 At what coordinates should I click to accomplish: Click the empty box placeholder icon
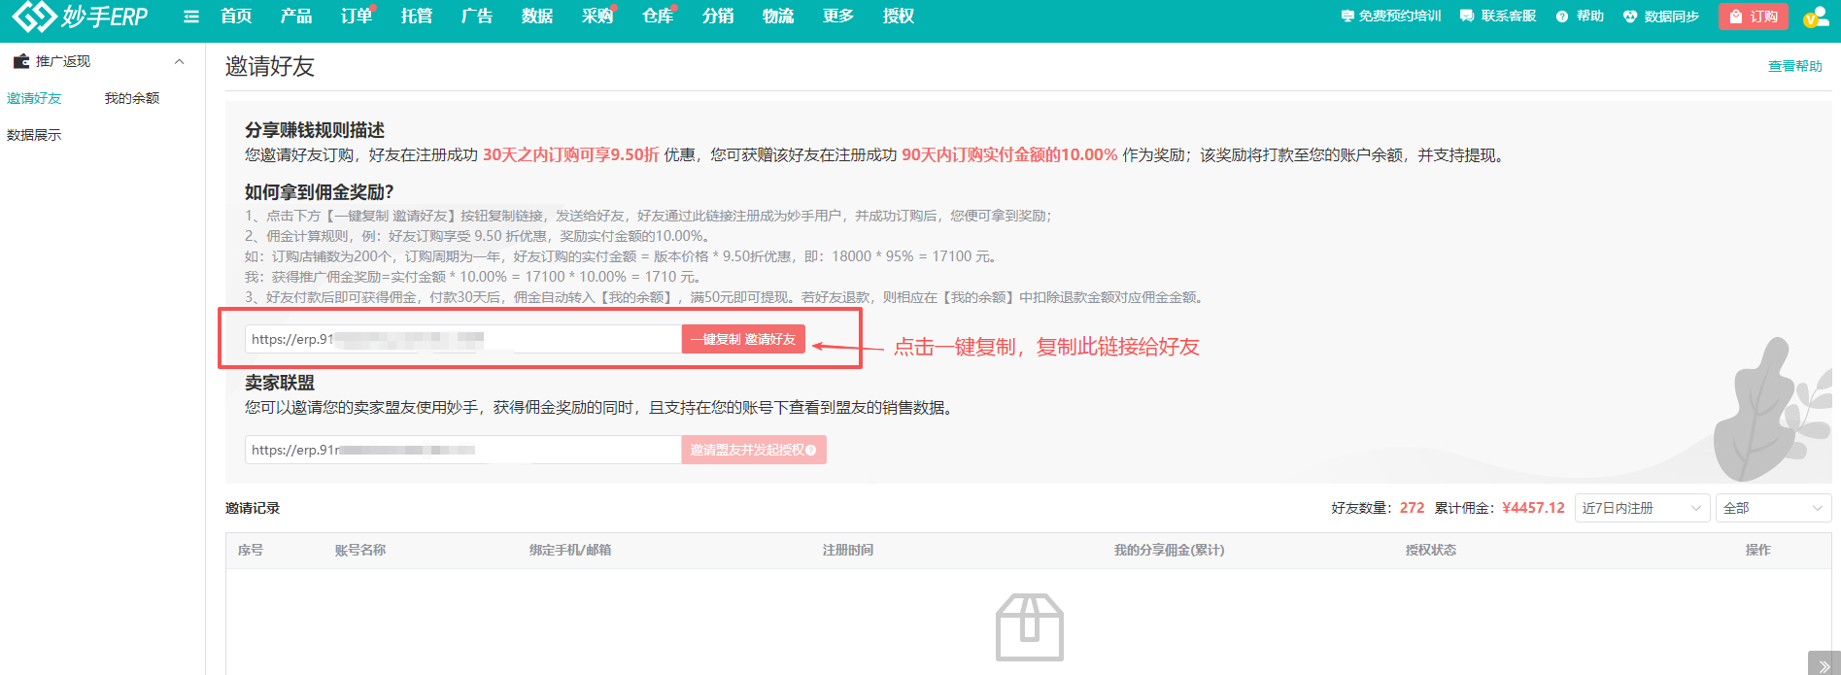click(x=1030, y=627)
